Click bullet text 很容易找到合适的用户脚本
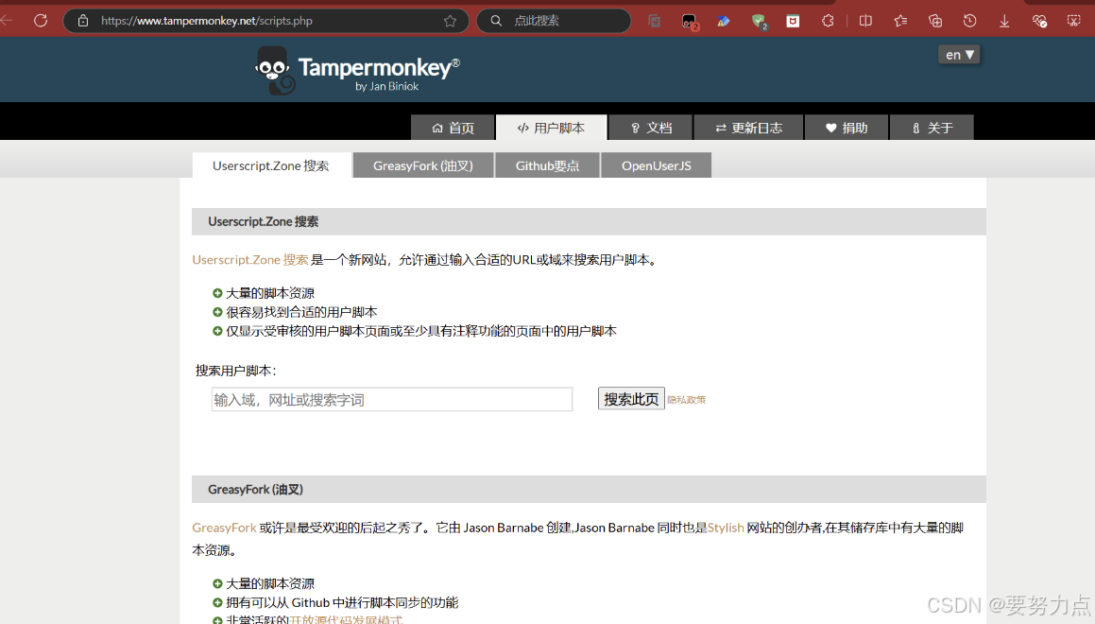The width and height of the screenshot is (1095, 624). (301, 312)
